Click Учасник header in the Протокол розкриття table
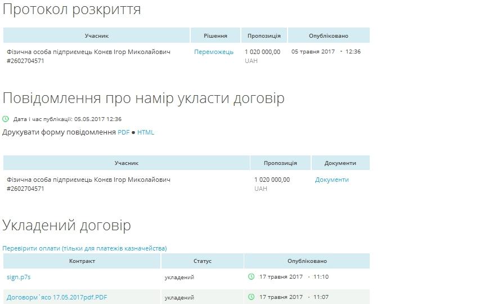Viewport: 498px width, 304px height. click(x=97, y=35)
